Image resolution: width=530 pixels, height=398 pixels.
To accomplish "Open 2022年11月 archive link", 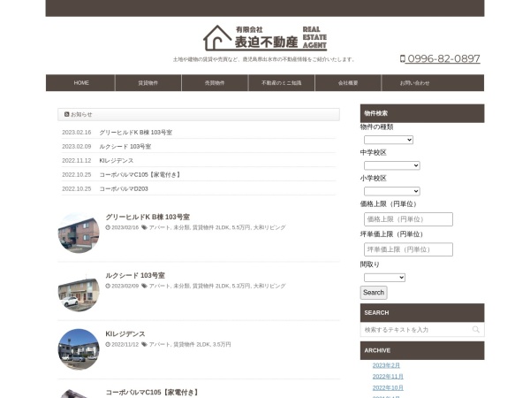I will tap(388, 377).
